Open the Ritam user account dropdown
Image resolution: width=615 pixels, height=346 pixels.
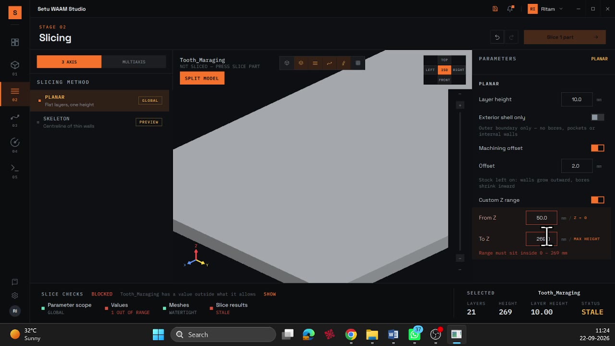coord(545,9)
